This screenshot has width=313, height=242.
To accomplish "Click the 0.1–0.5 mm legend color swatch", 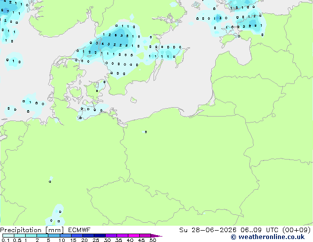I will point(8,236).
